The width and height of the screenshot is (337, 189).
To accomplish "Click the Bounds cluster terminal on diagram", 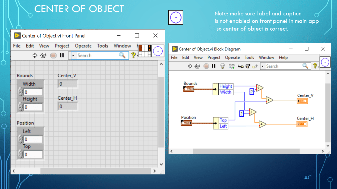I will (189, 89).
